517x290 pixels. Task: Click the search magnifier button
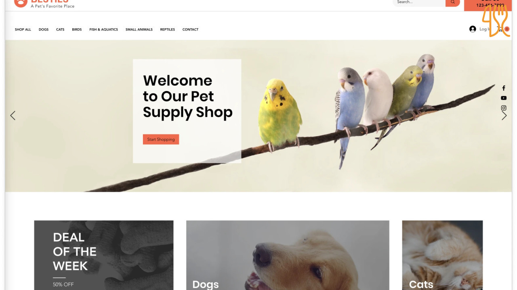[453, 2]
